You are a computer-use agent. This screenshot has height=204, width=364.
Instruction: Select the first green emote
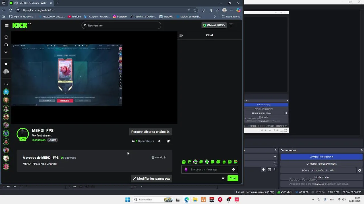point(184,162)
